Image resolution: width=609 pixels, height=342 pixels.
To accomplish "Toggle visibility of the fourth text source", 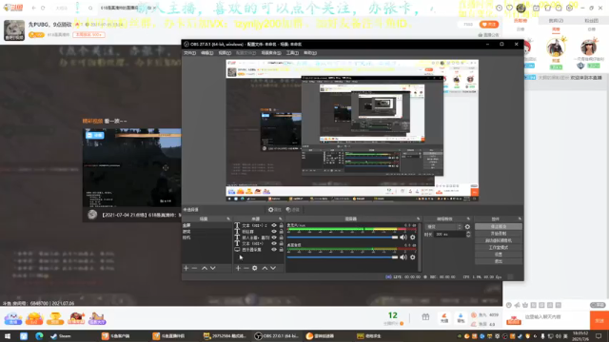I will (x=274, y=243).
